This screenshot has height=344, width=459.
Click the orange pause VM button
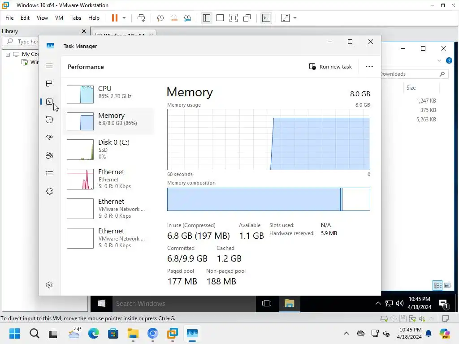pyautogui.click(x=114, y=18)
